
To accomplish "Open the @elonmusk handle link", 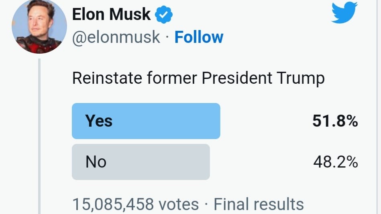I will (x=116, y=37).
